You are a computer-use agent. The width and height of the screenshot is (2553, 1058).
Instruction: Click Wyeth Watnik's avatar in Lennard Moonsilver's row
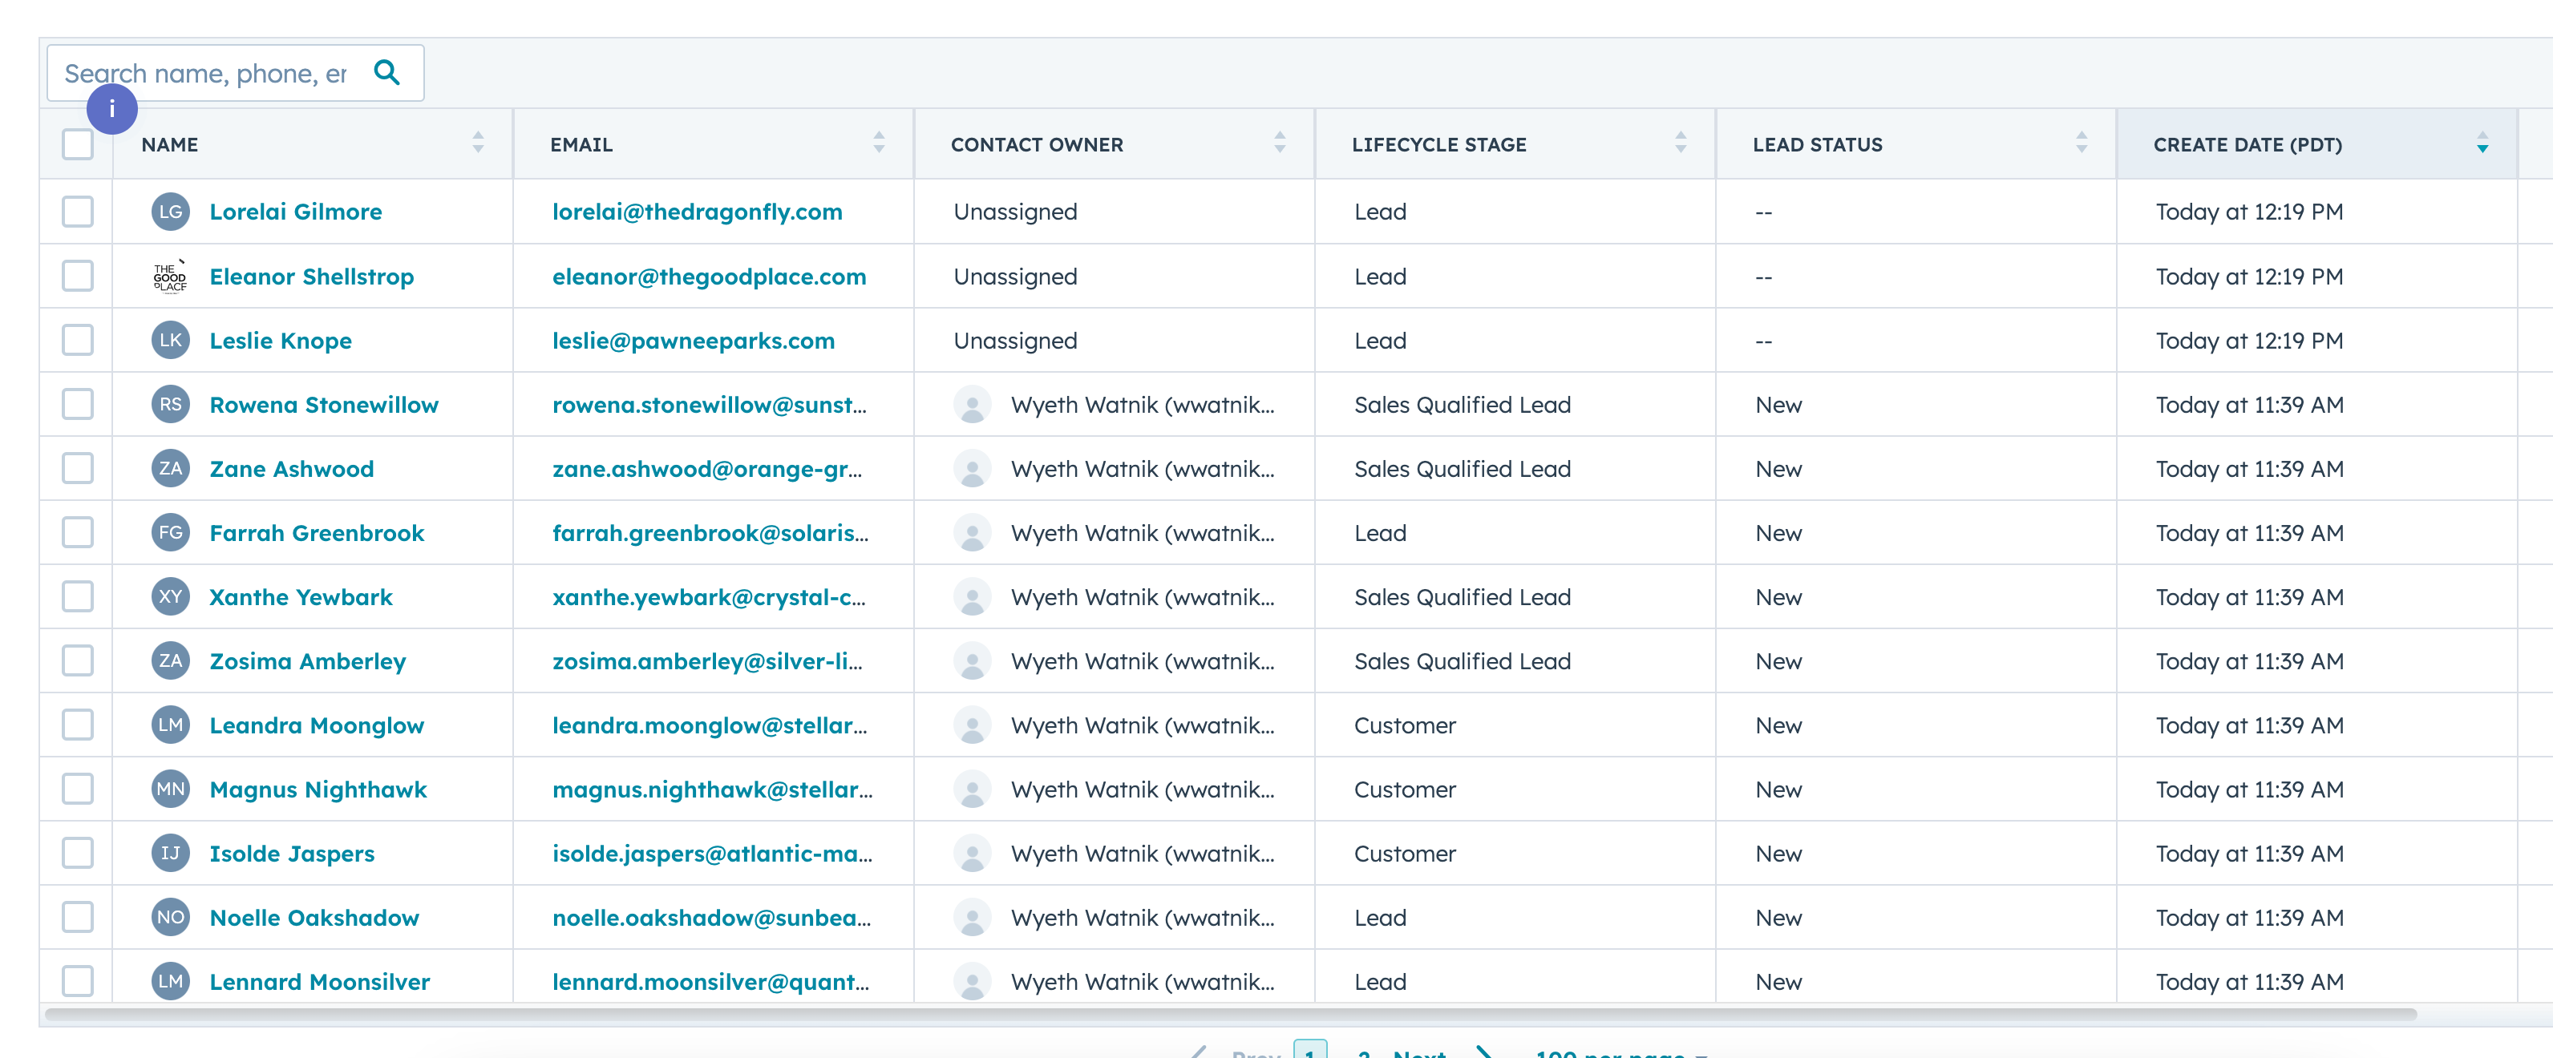click(x=973, y=982)
